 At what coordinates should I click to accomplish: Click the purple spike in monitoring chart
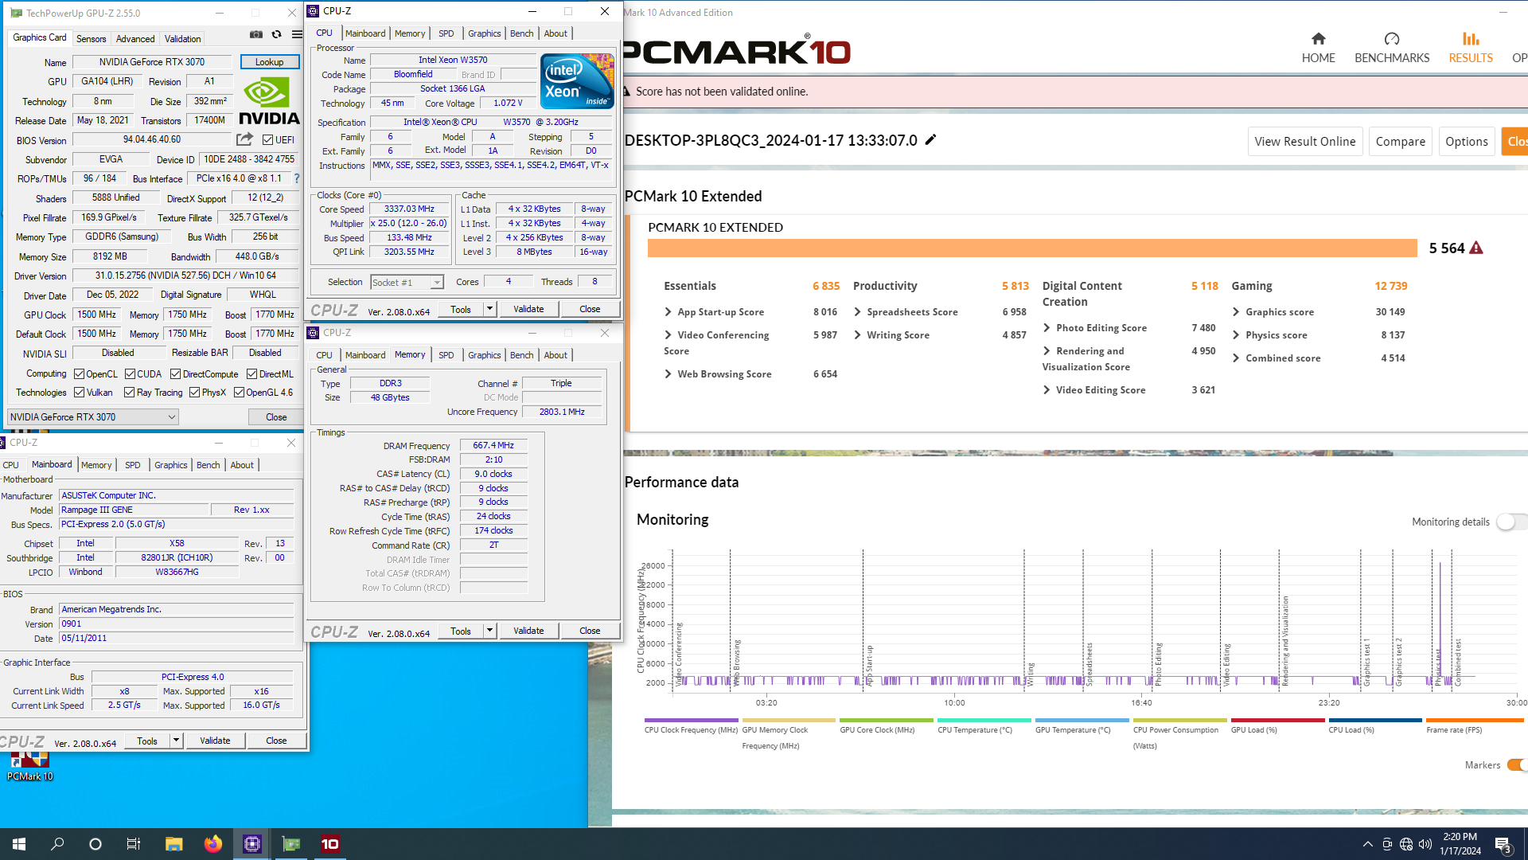pyautogui.click(x=1440, y=621)
